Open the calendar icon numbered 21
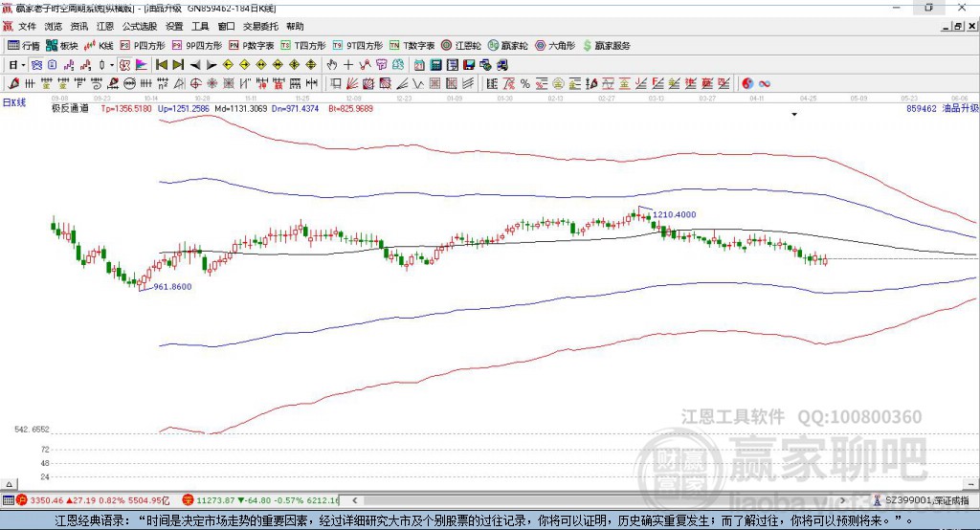This screenshot has width=980, height=530. point(419,65)
